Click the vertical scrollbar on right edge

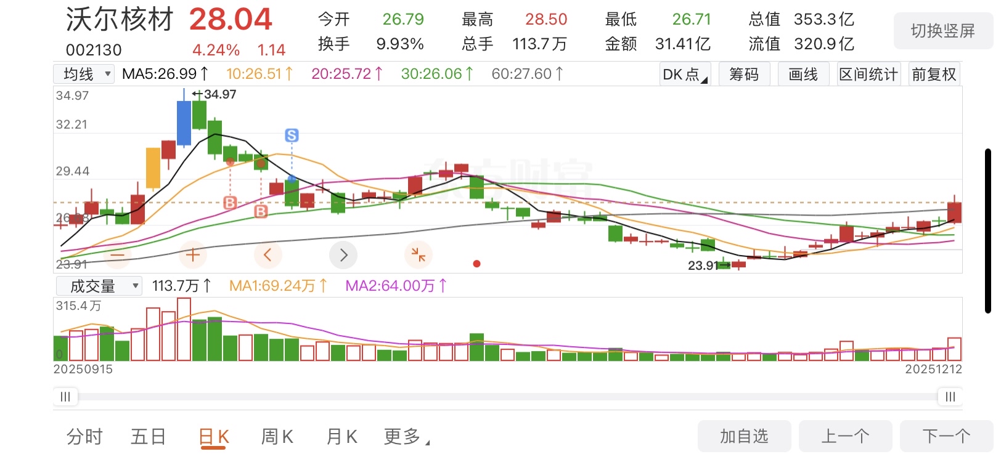pos(988,231)
